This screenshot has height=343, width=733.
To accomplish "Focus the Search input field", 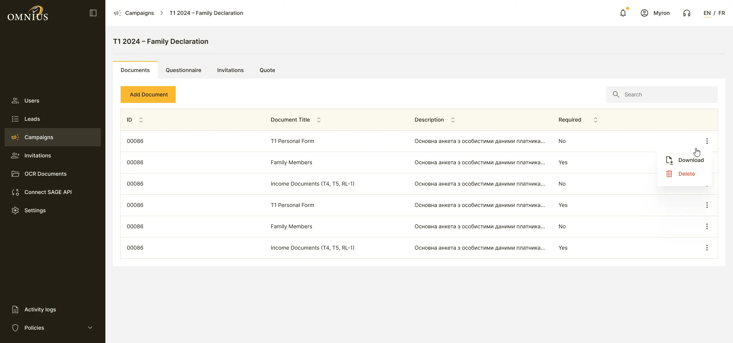I will [662, 95].
